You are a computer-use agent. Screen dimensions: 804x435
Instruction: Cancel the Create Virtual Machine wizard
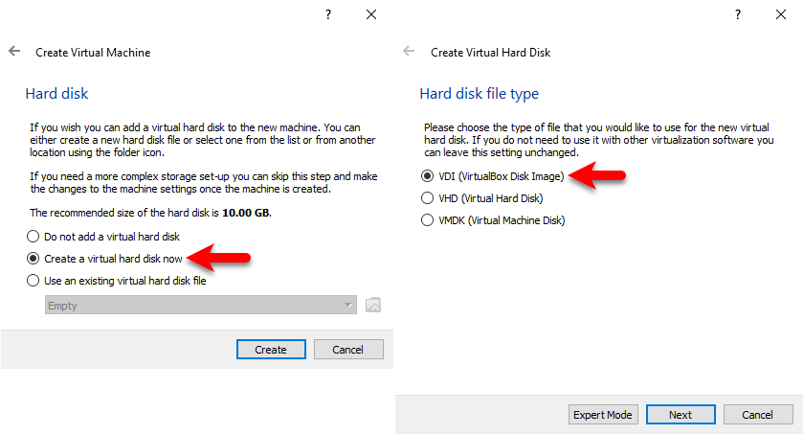[x=348, y=349]
